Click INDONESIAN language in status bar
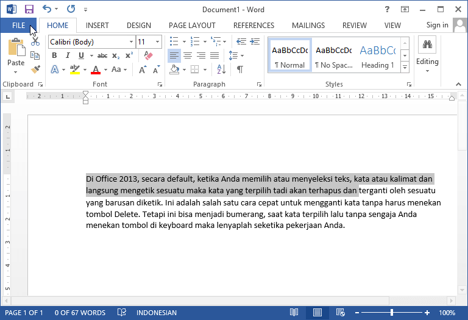Screen dimensions: 468x320 157,313
